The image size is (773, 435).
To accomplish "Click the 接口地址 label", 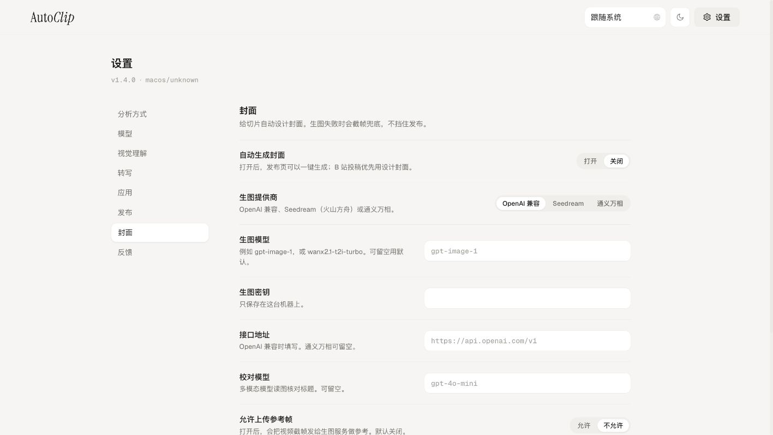I will pyautogui.click(x=255, y=335).
